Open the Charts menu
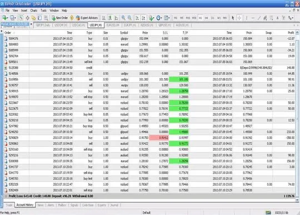Screen dimensions: 300x215 coord(34,11)
